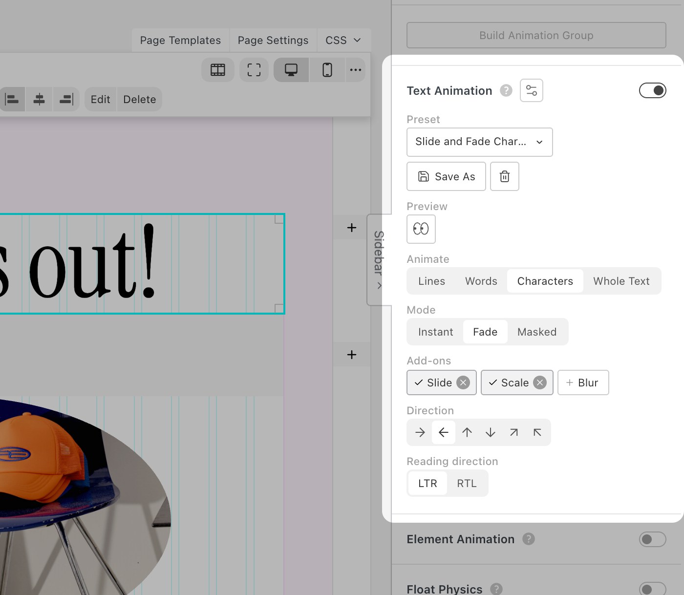
Task: Open Page Templates
Action: pos(180,40)
